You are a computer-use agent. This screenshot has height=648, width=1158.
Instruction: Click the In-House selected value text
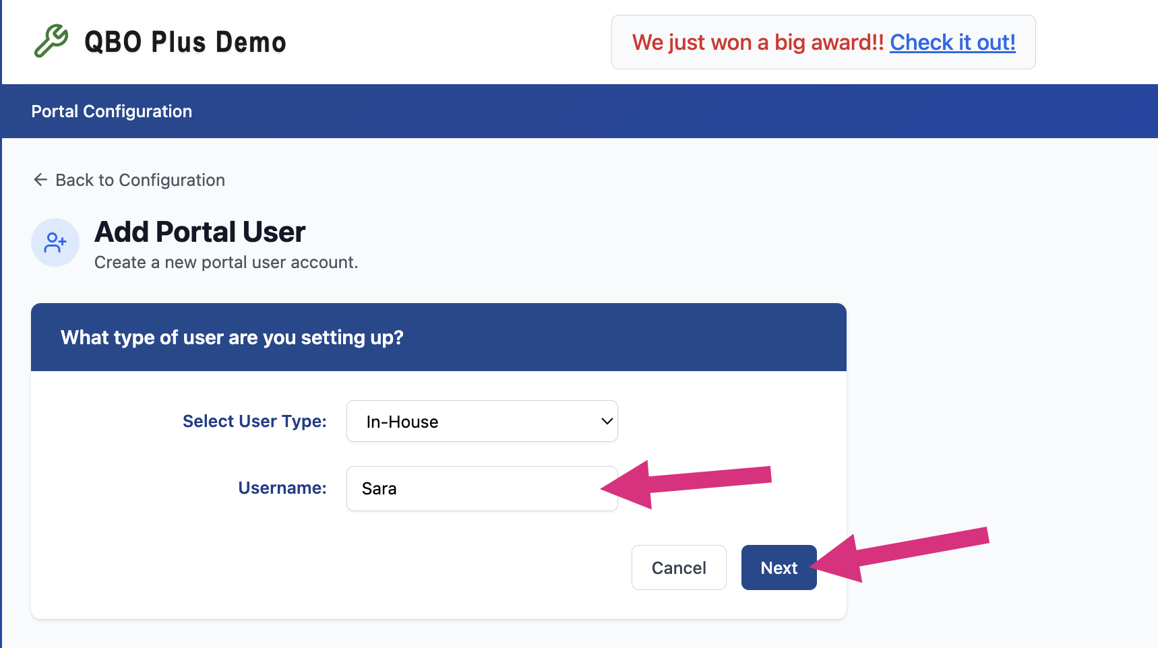402,422
